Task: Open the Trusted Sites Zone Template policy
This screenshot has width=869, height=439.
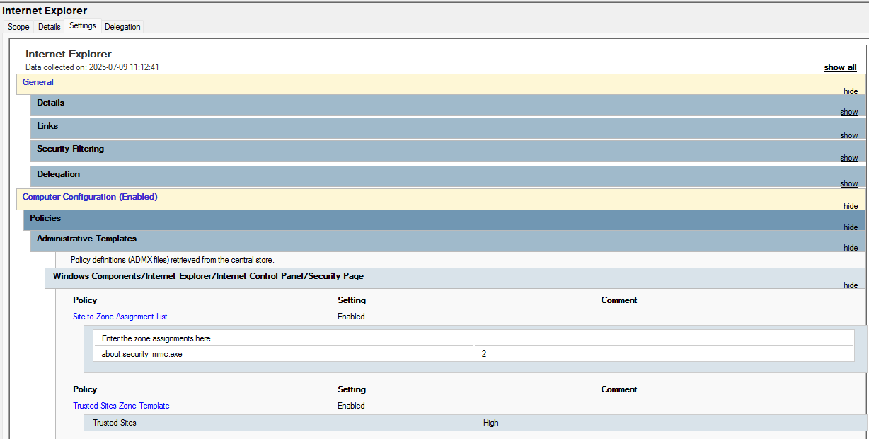Action: 121,406
